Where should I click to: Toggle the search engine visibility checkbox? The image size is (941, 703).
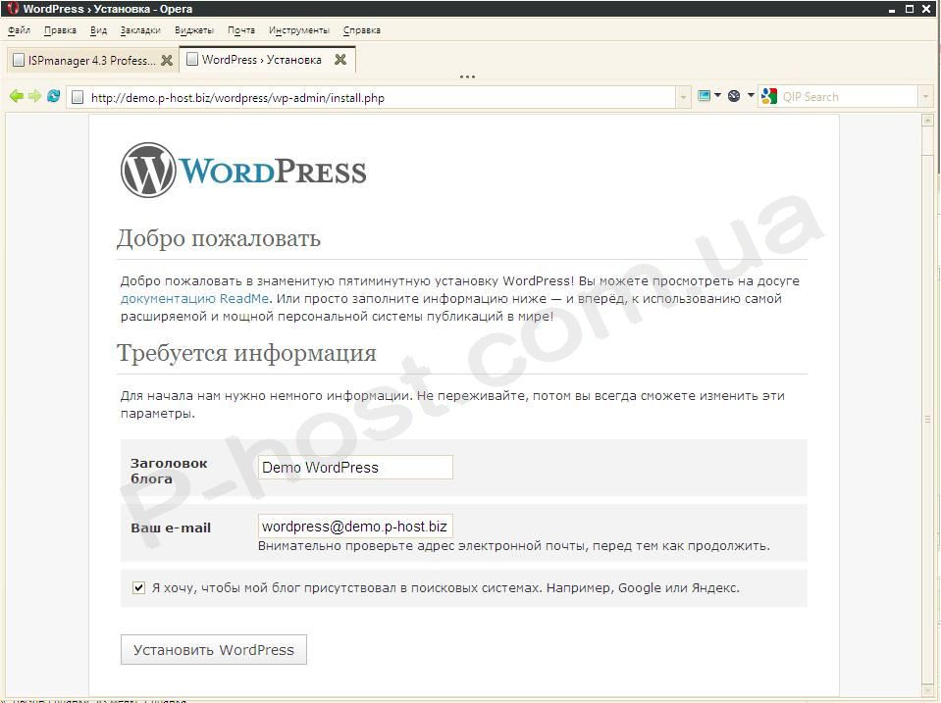tap(138, 587)
